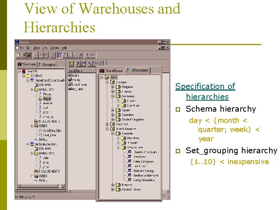Expand the France node
The width and height of the screenshot is (280, 210).
coord(113,91)
